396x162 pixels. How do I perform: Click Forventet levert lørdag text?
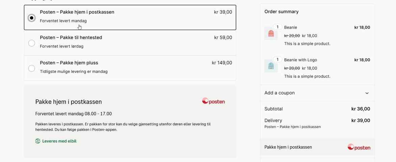click(x=62, y=47)
